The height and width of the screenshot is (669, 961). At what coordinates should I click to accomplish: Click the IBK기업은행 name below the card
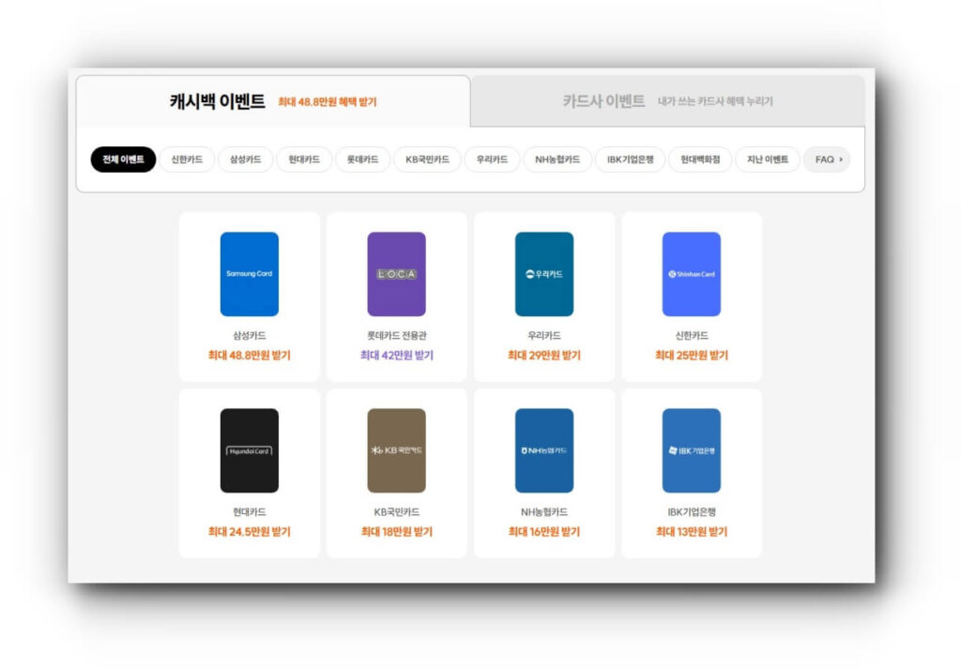(x=692, y=512)
